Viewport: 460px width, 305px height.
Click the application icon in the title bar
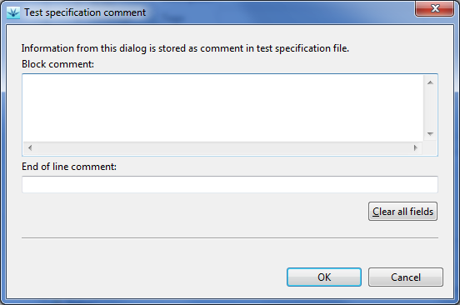[x=12, y=12]
